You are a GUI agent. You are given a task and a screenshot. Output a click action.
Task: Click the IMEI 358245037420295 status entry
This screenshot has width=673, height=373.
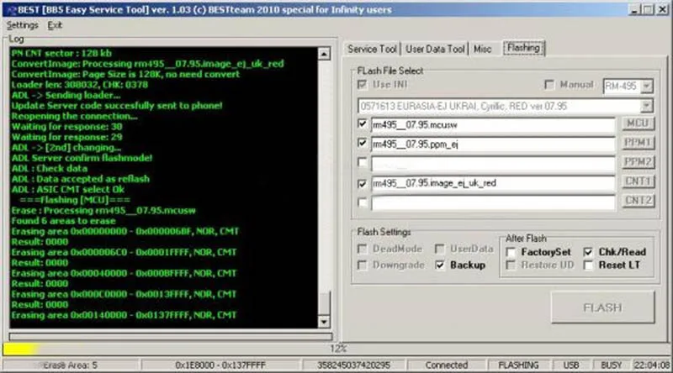coord(353,365)
